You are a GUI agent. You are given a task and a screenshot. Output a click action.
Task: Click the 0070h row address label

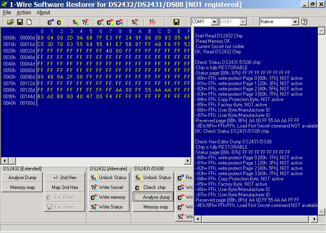point(9,84)
